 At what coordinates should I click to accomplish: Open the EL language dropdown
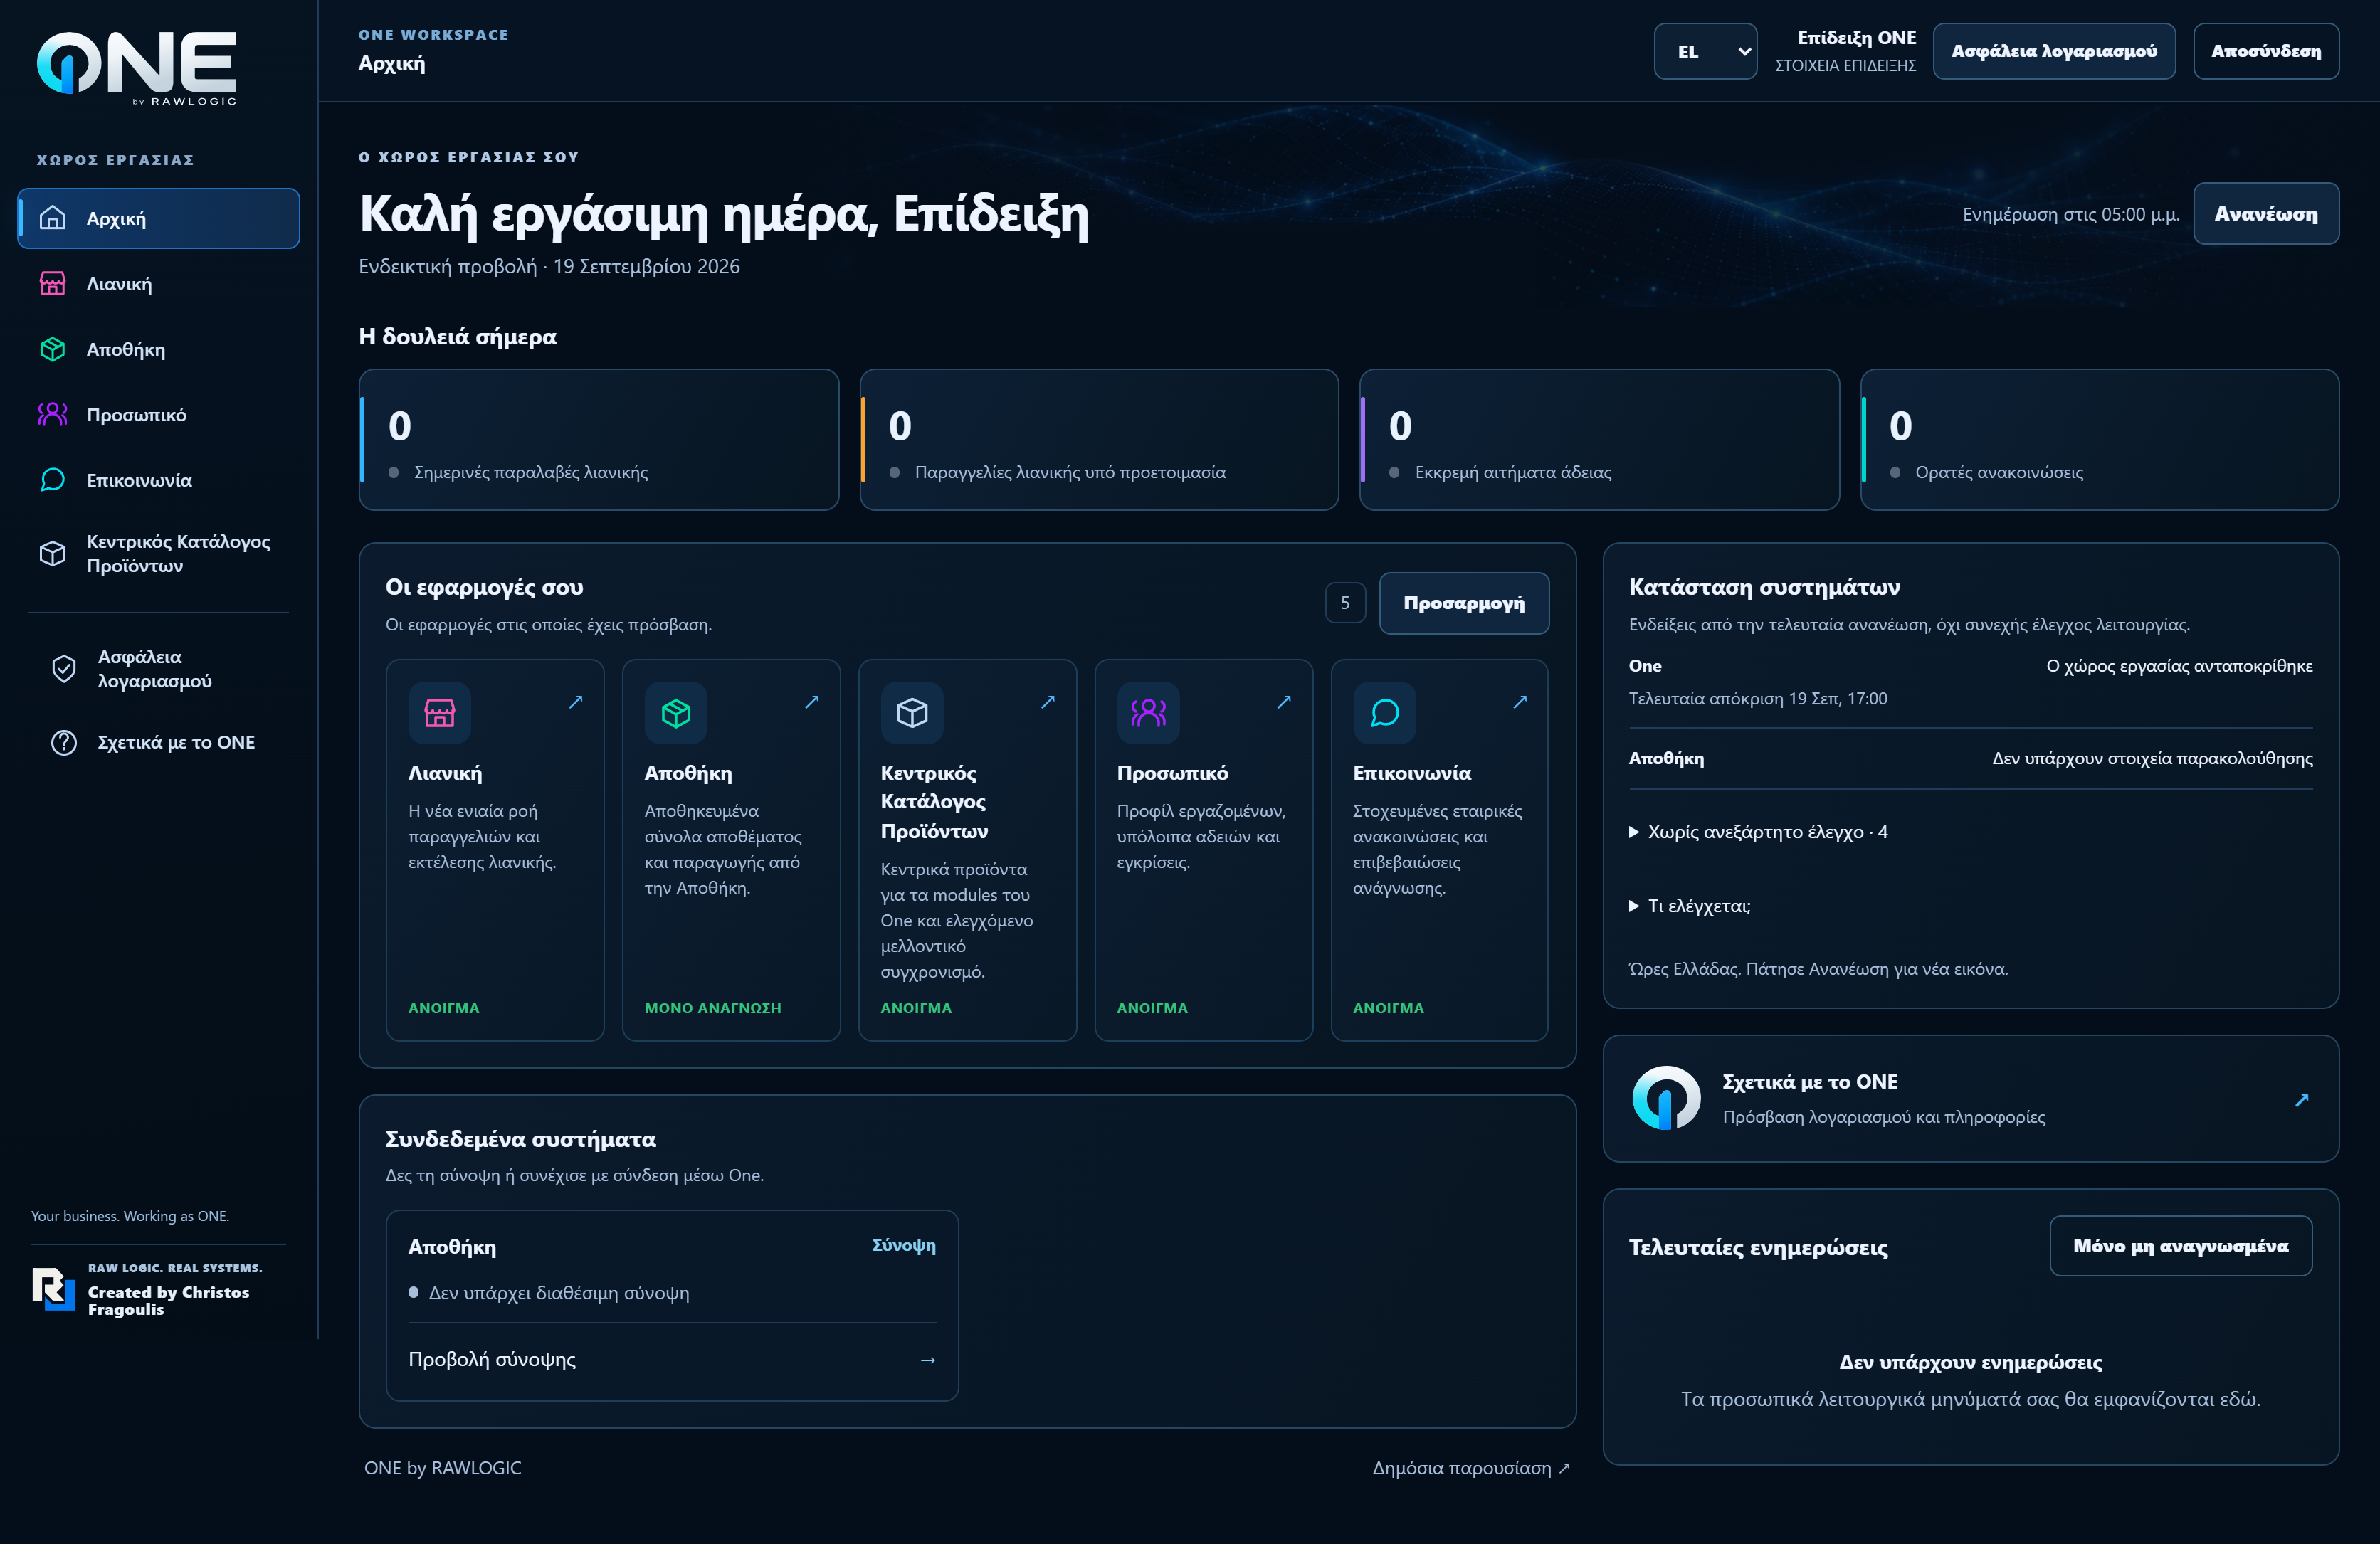(x=1706, y=51)
